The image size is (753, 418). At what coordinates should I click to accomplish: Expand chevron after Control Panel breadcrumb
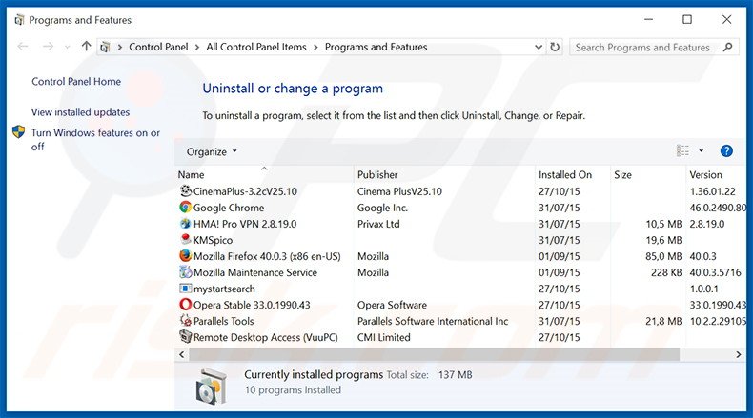coord(197,47)
